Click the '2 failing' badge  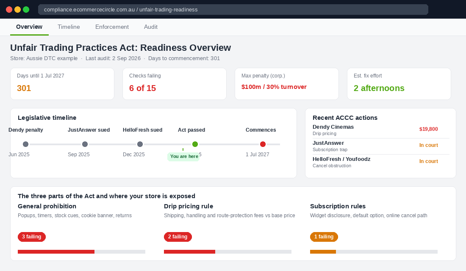pyautogui.click(x=178, y=237)
